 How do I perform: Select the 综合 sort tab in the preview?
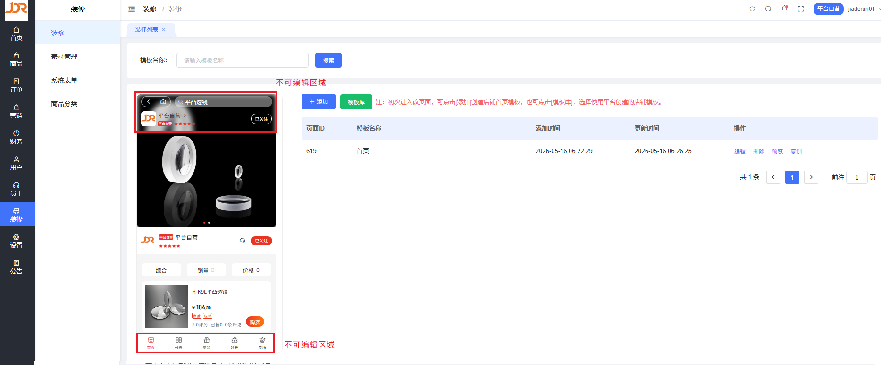tap(161, 270)
